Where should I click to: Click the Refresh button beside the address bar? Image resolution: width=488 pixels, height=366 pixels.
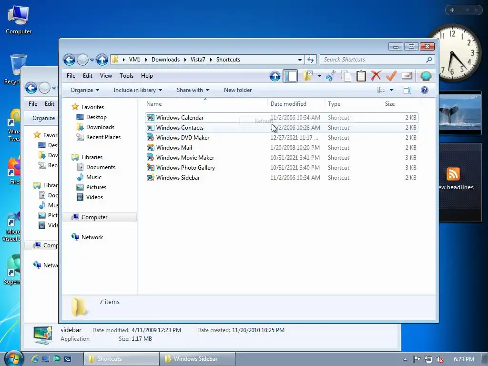[311, 60]
